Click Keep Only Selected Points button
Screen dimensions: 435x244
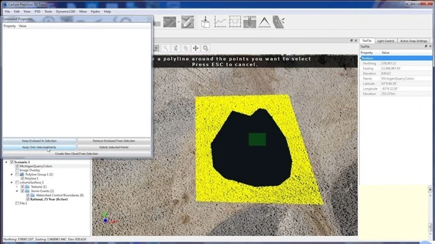pos(39,147)
